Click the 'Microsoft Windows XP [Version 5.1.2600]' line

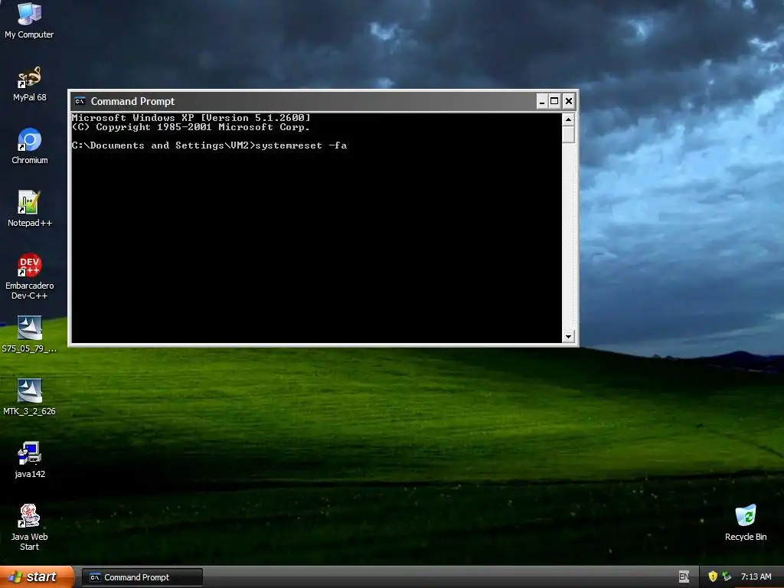coord(191,118)
